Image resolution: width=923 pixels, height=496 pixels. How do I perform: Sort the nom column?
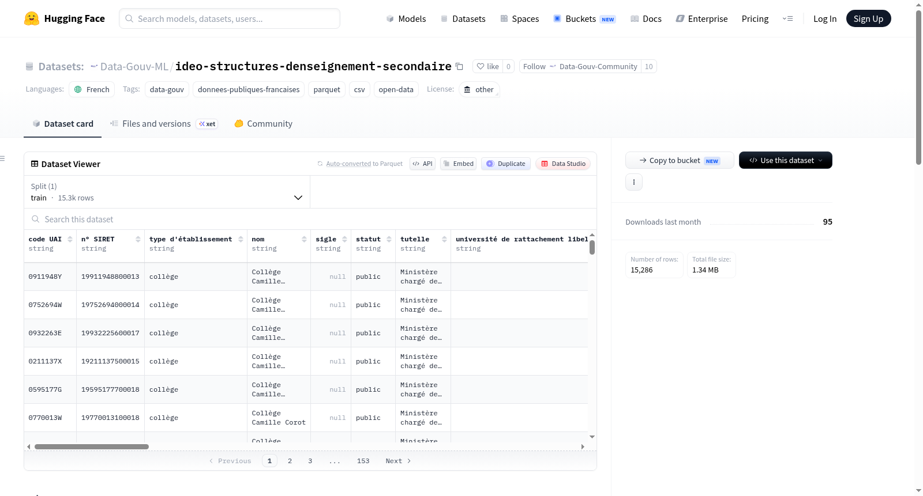pyautogui.click(x=304, y=239)
